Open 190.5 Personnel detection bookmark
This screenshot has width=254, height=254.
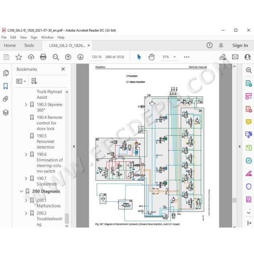(x=45, y=142)
